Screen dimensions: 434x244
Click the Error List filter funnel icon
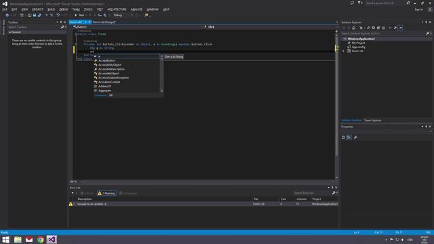tap(73, 193)
